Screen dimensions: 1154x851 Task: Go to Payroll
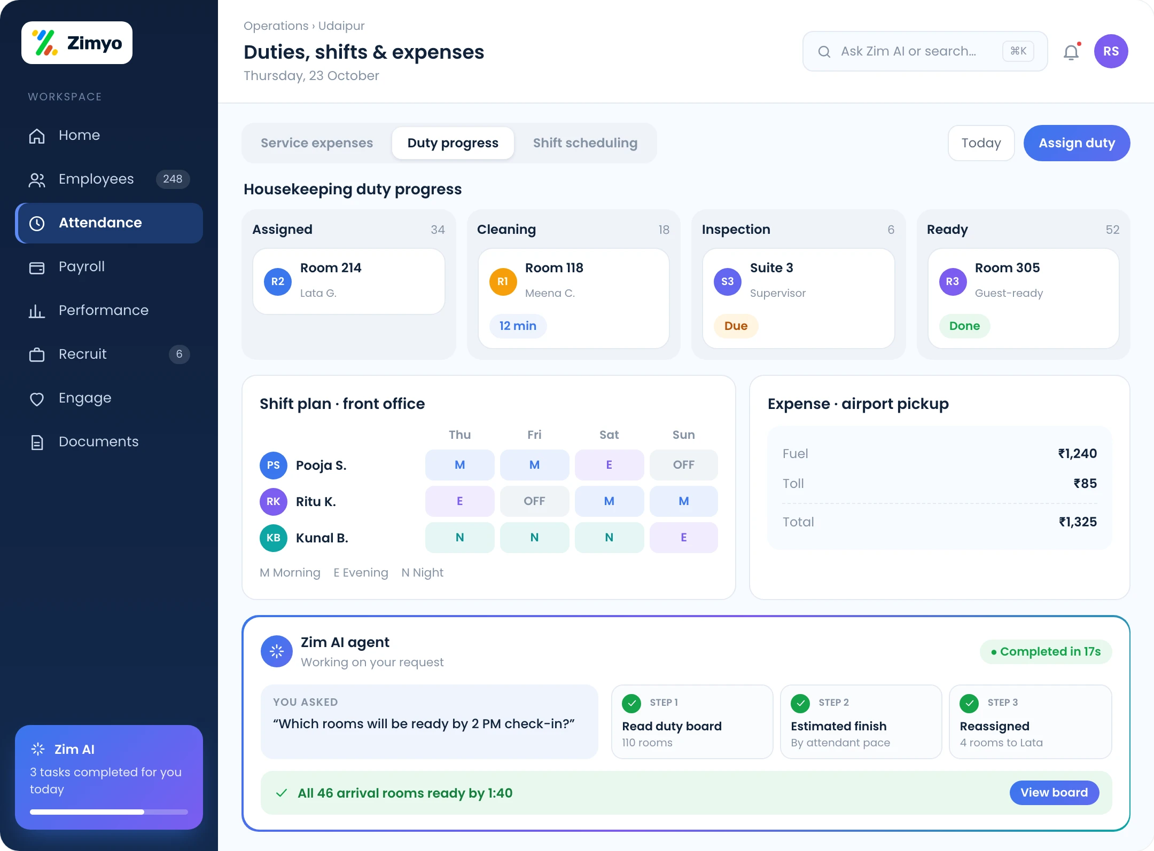click(109, 266)
